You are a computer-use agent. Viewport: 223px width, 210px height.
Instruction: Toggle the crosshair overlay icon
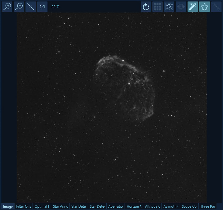tap(181, 6)
